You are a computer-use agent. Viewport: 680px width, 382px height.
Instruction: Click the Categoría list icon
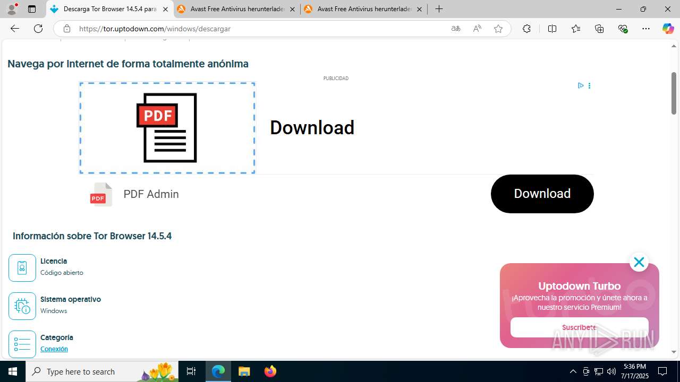[22, 344]
